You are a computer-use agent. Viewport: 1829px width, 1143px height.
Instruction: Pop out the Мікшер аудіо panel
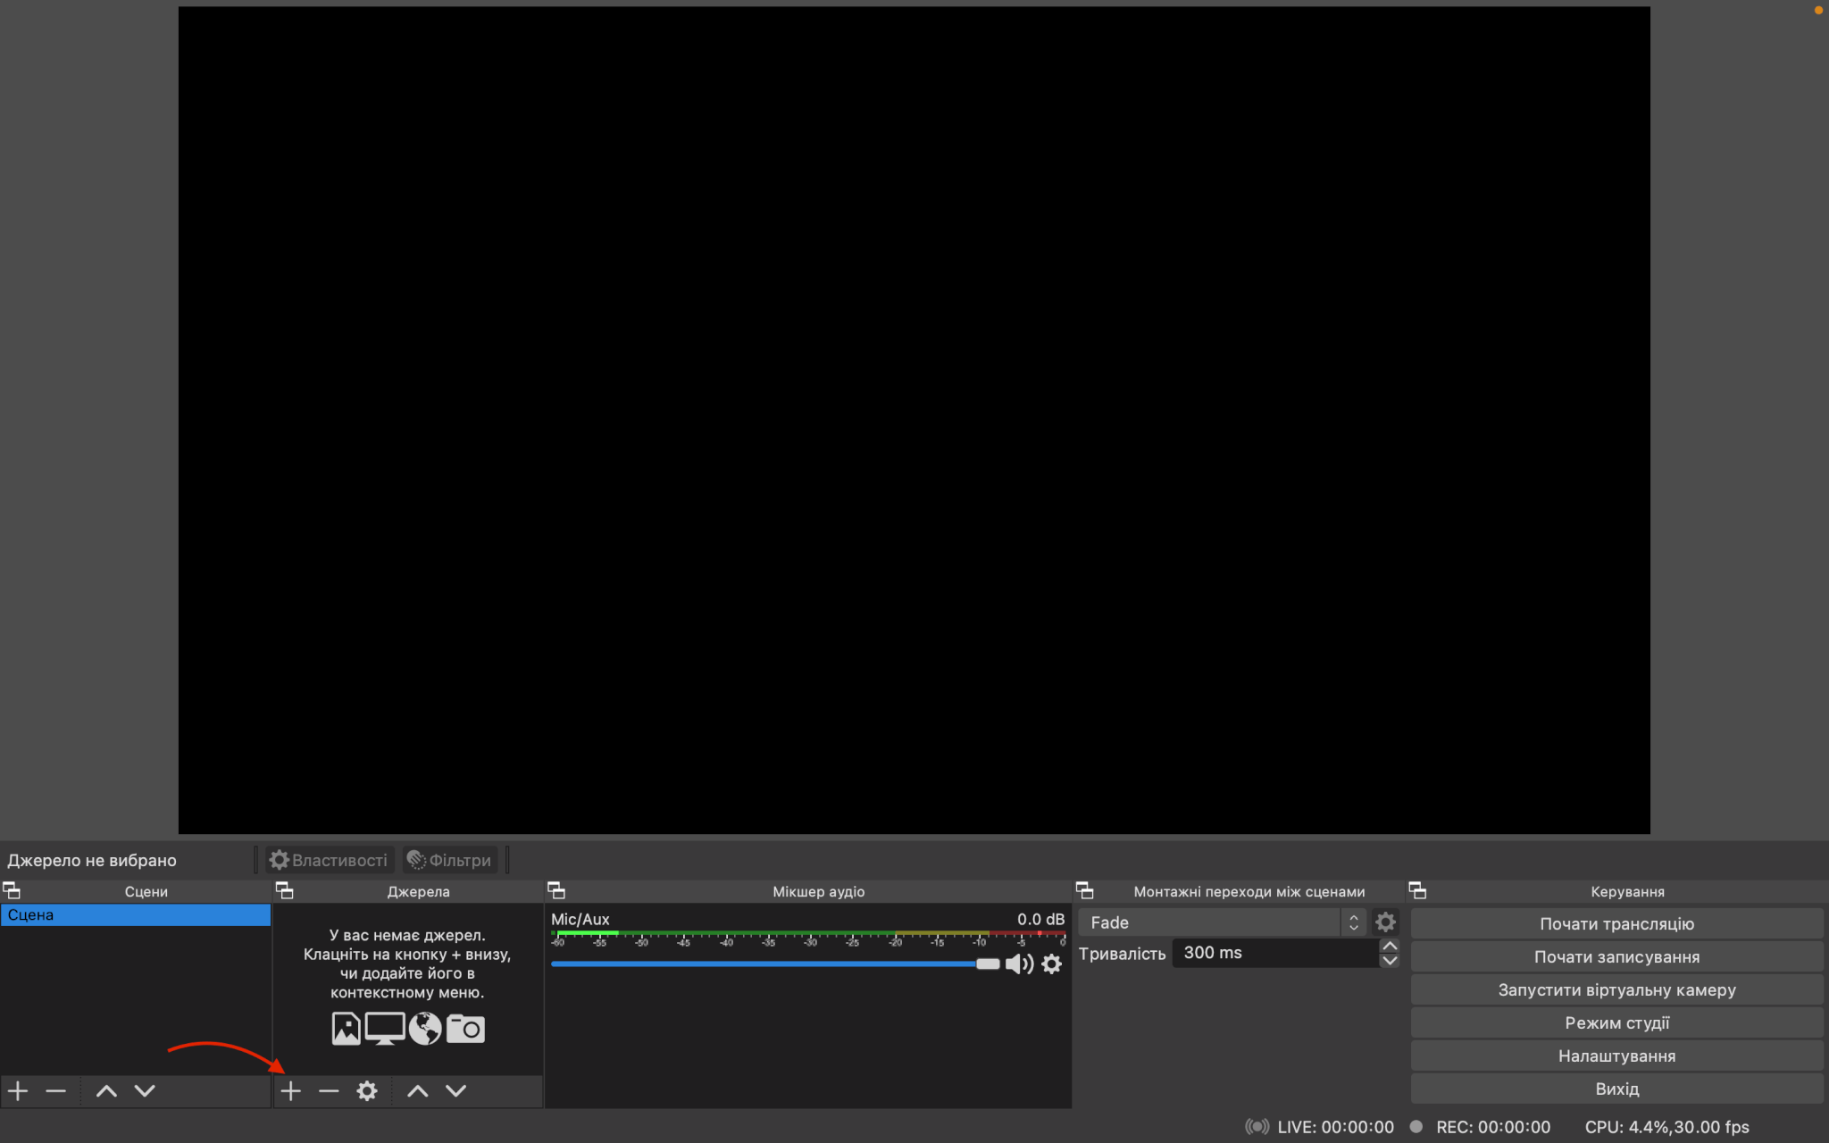pyautogui.click(x=557, y=890)
